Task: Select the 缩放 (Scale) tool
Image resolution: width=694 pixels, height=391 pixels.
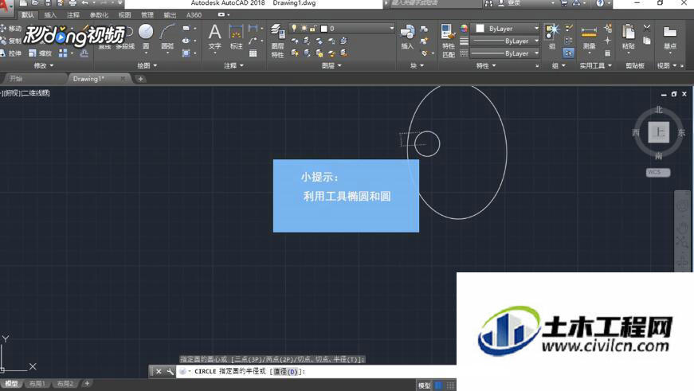Action: tap(40, 53)
